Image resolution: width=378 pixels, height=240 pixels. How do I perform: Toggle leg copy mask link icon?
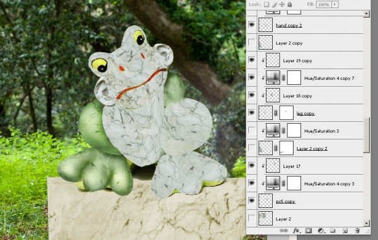tap(276, 112)
